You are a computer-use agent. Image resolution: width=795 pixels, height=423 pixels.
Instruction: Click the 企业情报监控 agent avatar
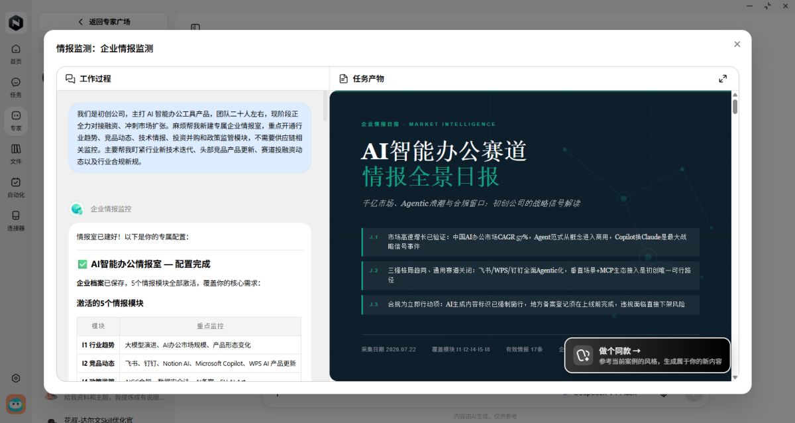(77, 209)
